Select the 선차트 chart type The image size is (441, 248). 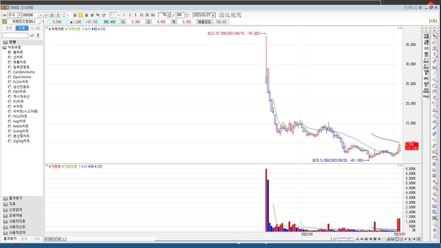tap(9, 57)
